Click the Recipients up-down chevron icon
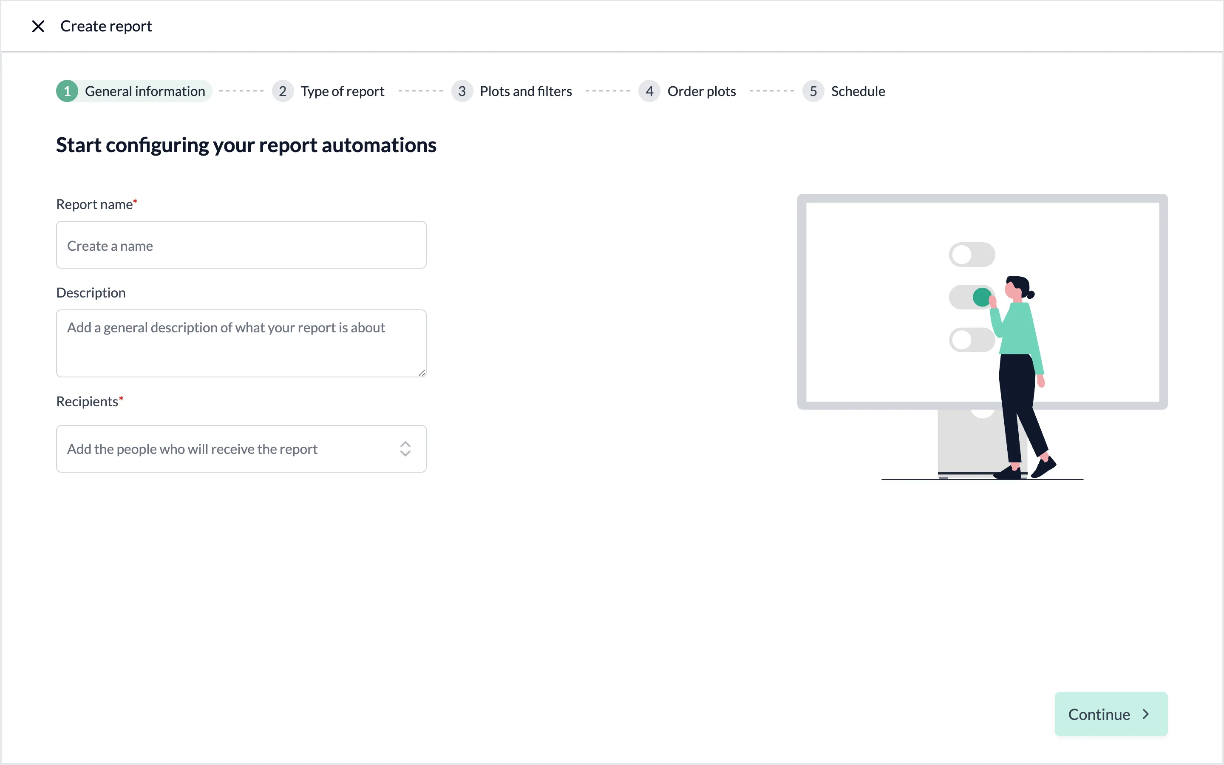The width and height of the screenshot is (1224, 765). (x=405, y=449)
